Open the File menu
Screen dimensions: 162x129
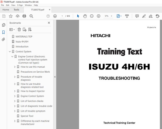click(2, 5)
